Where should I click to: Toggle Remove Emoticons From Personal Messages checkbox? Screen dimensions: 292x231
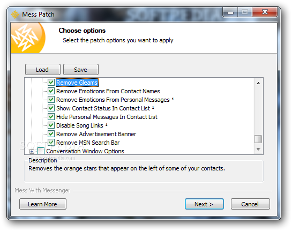tap(51, 100)
